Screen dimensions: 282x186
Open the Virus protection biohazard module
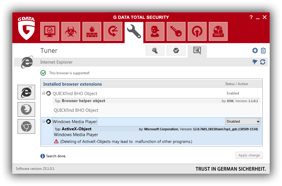coord(71,31)
